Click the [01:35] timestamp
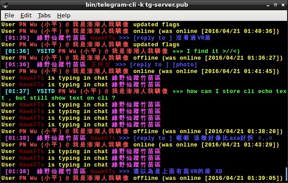Screen dimensions: 288x183 coord(17,38)
